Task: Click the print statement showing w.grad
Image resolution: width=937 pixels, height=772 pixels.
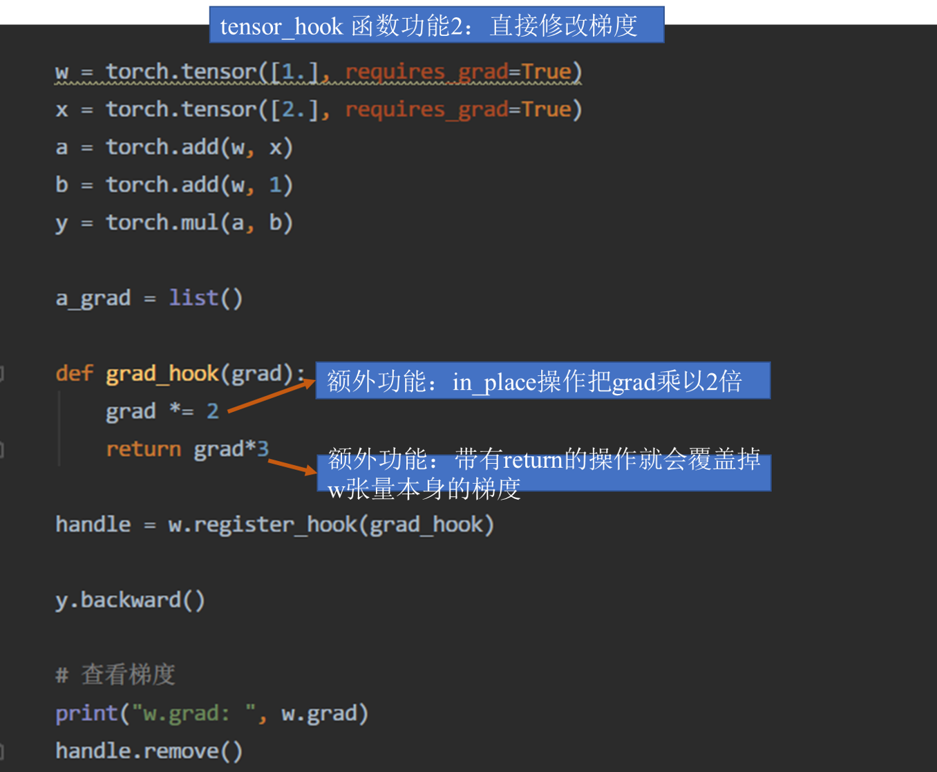Action: click(x=212, y=713)
